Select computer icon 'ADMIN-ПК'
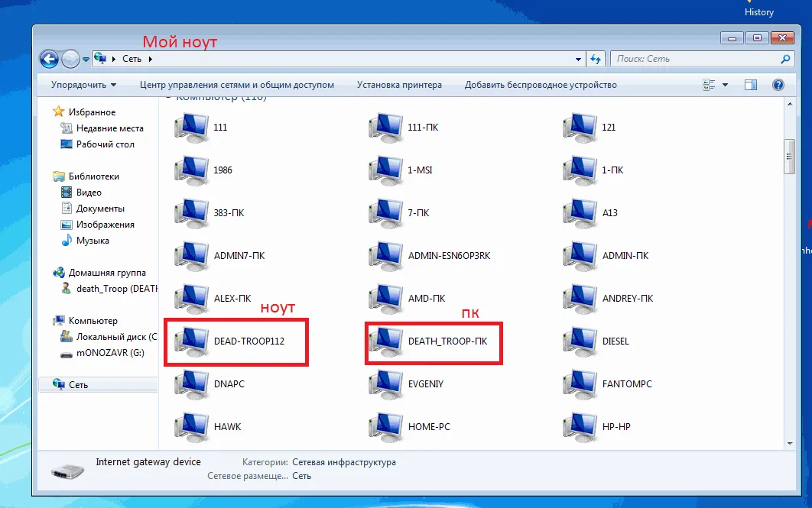This screenshot has width=812, height=508. [580, 256]
